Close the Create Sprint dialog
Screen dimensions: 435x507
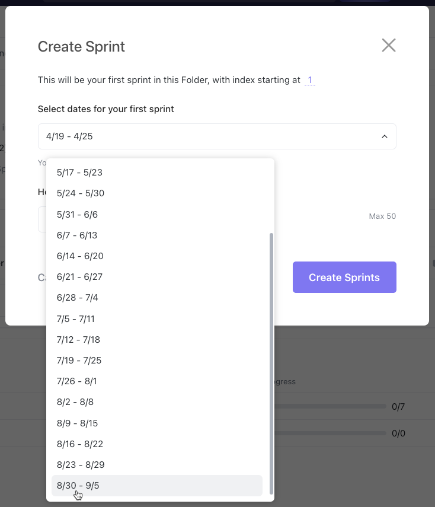(x=388, y=45)
